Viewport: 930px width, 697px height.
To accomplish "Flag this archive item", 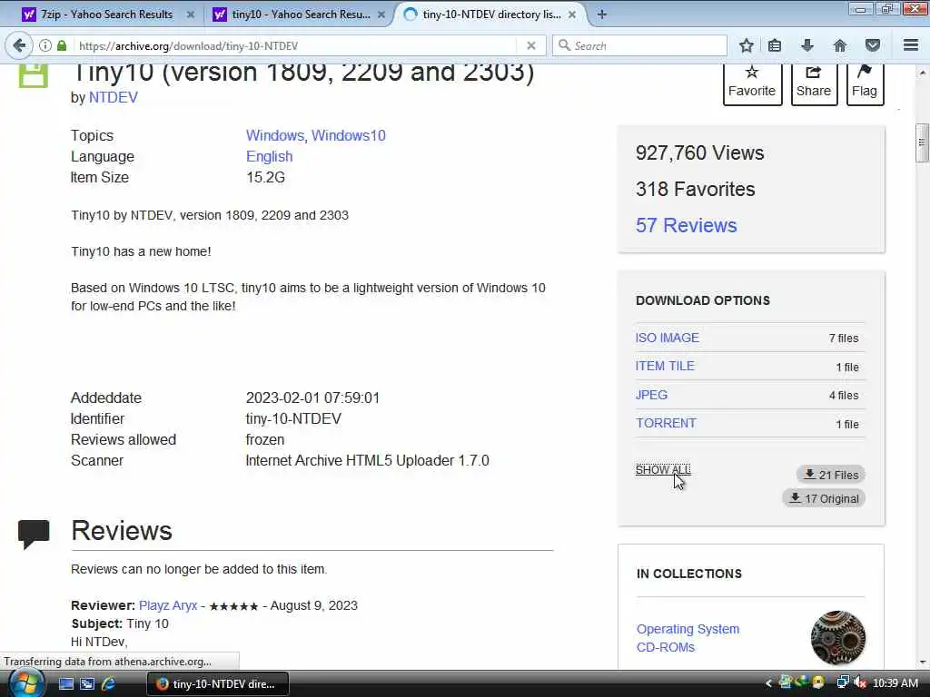I will pyautogui.click(x=865, y=83).
